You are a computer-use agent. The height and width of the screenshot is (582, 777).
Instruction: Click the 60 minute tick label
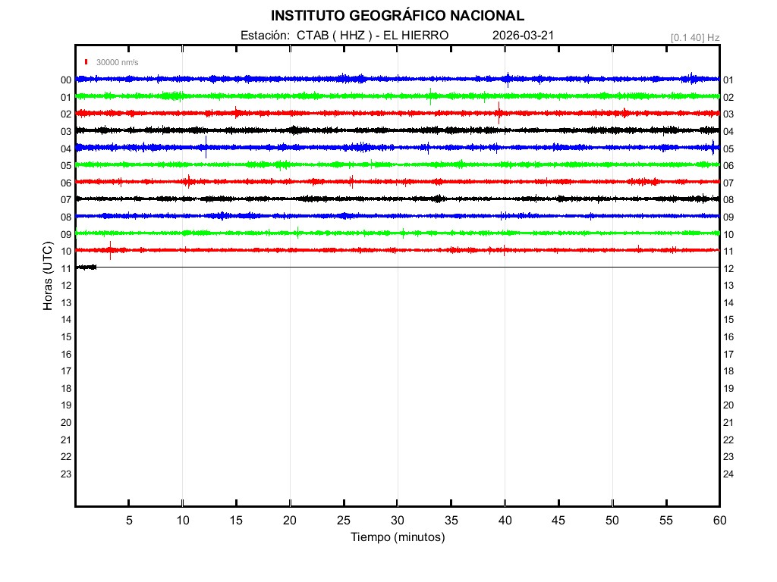[719, 520]
